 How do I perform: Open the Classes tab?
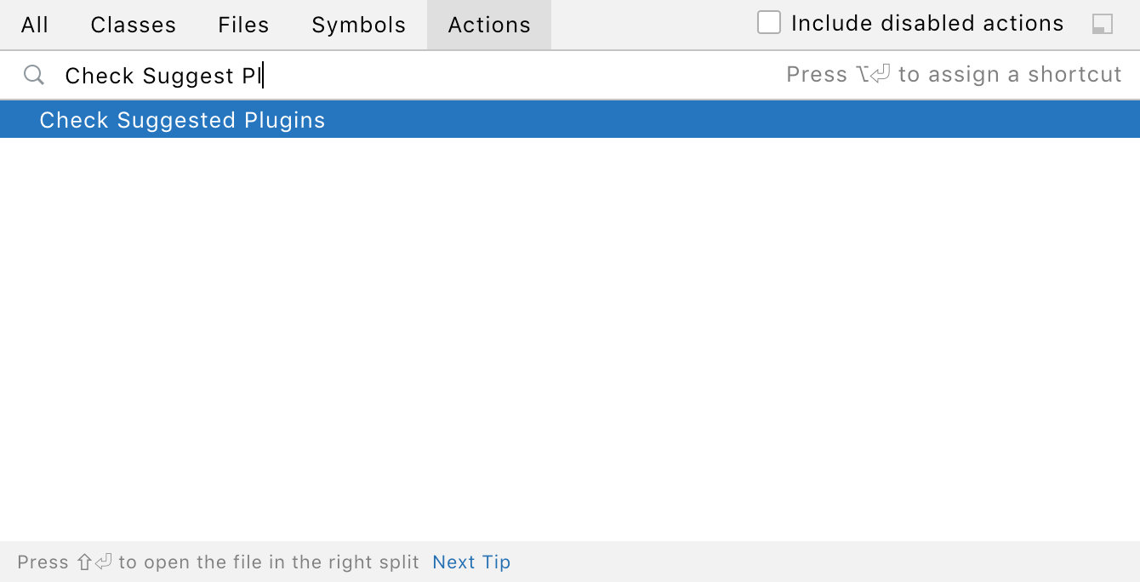coord(133,24)
